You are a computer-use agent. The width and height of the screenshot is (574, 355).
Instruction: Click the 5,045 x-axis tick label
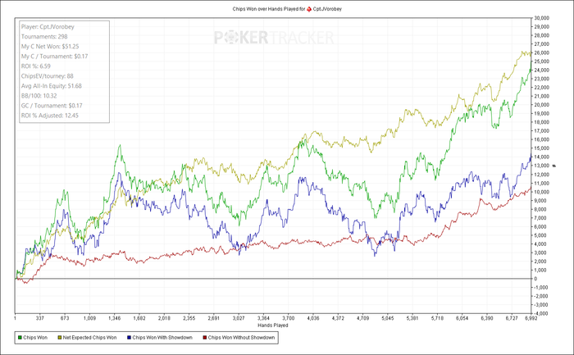[388, 318]
